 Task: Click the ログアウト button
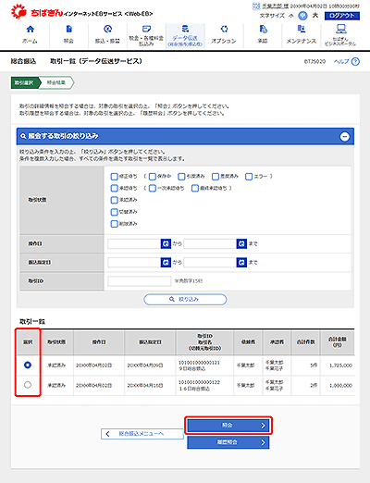(x=342, y=16)
